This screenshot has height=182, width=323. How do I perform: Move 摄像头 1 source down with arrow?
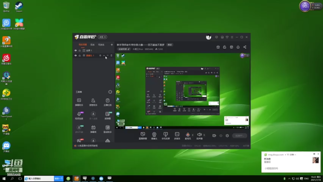[108, 55]
